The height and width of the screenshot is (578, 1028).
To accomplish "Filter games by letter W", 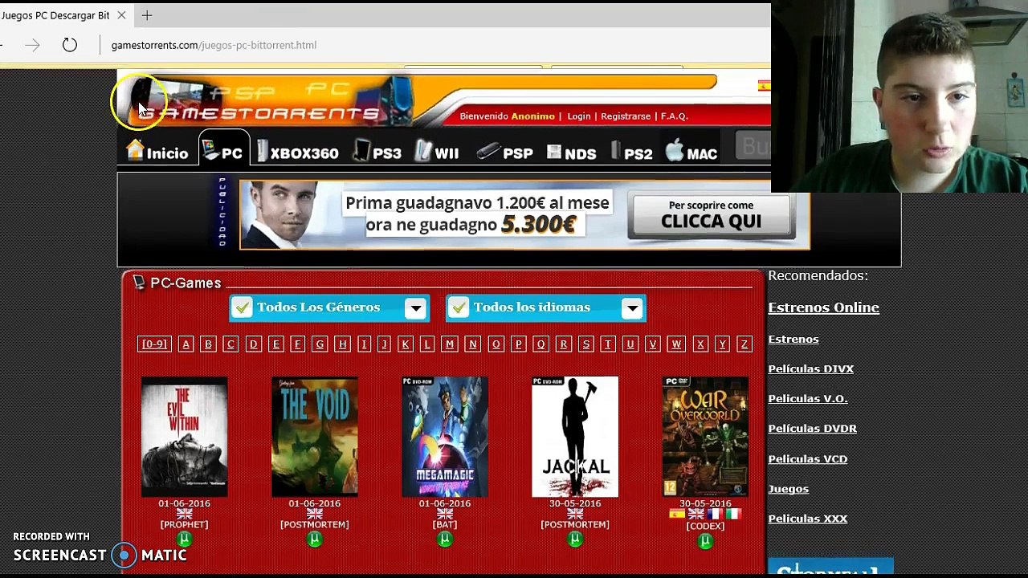I will pyautogui.click(x=676, y=344).
